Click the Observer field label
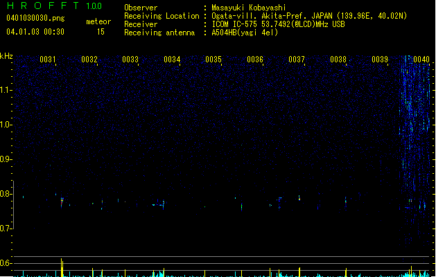Viewport: 436px width, 277px height. point(141,8)
